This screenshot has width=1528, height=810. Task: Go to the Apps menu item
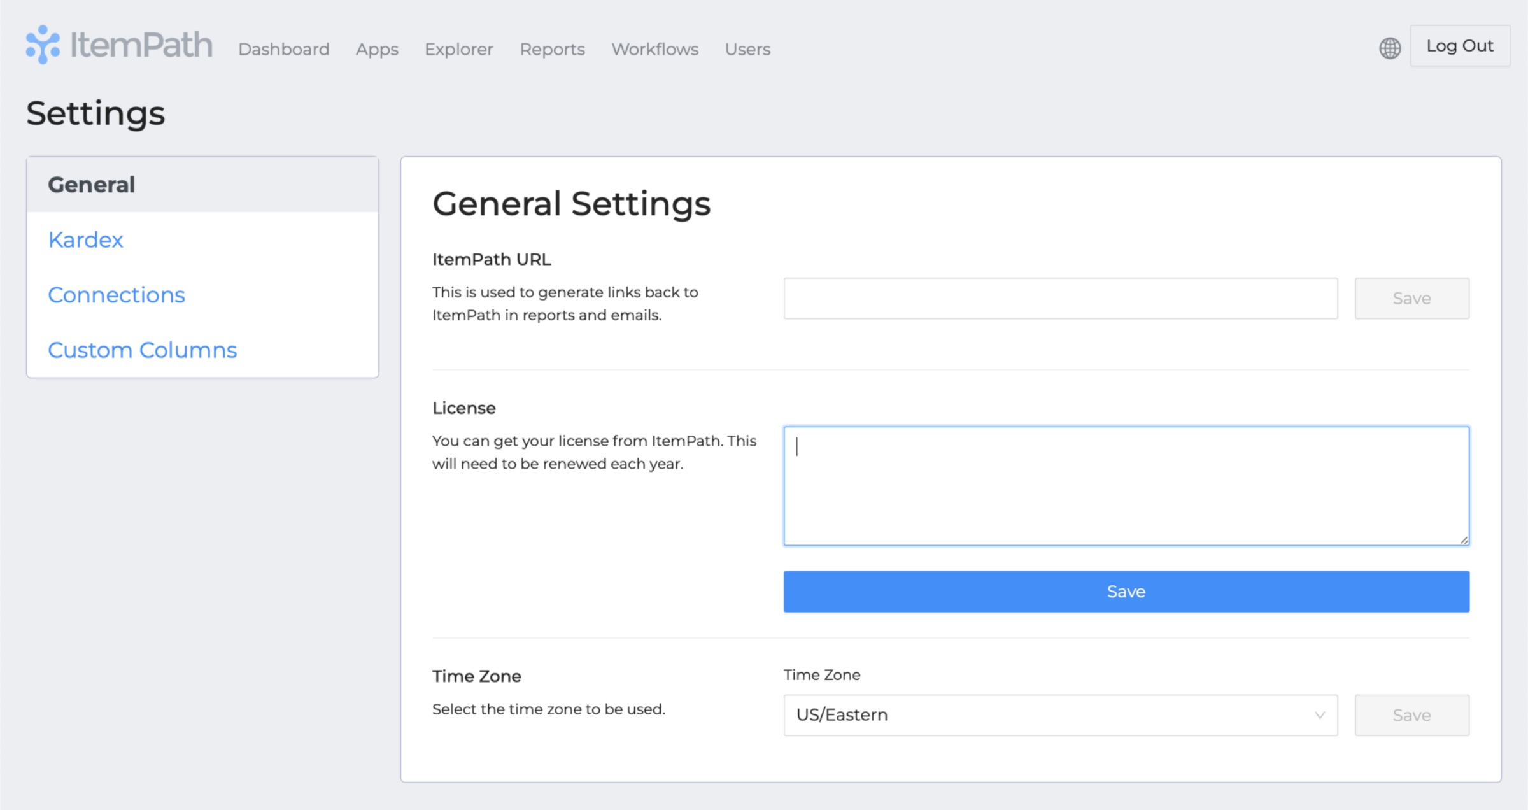377,49
